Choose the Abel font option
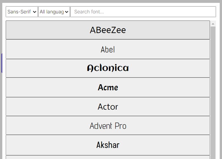This screenshot has height=159, width=222. click(108, 49)
